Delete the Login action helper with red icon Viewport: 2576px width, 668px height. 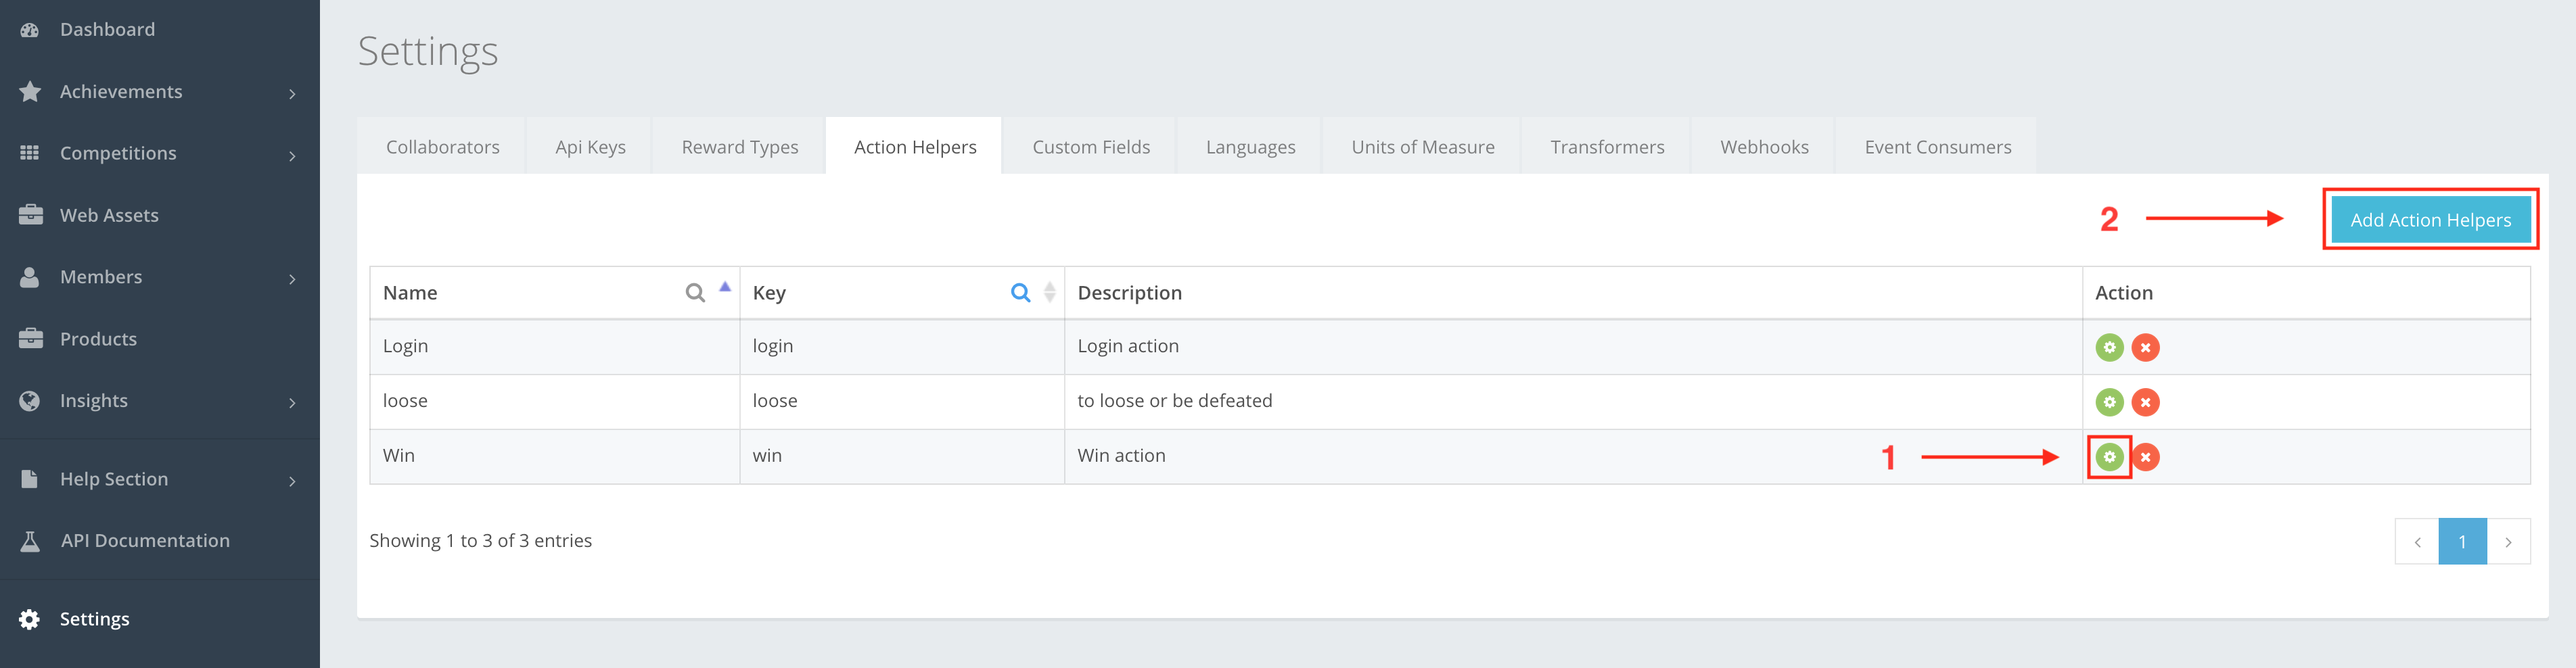click(2145, 347)
